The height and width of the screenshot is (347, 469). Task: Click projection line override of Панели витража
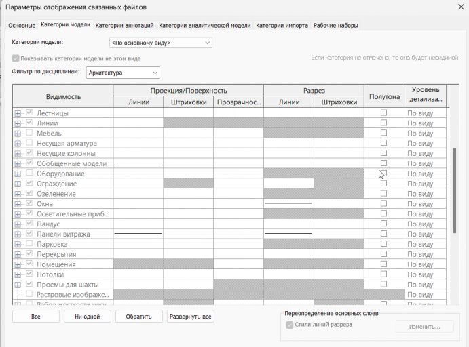point(138,234)
